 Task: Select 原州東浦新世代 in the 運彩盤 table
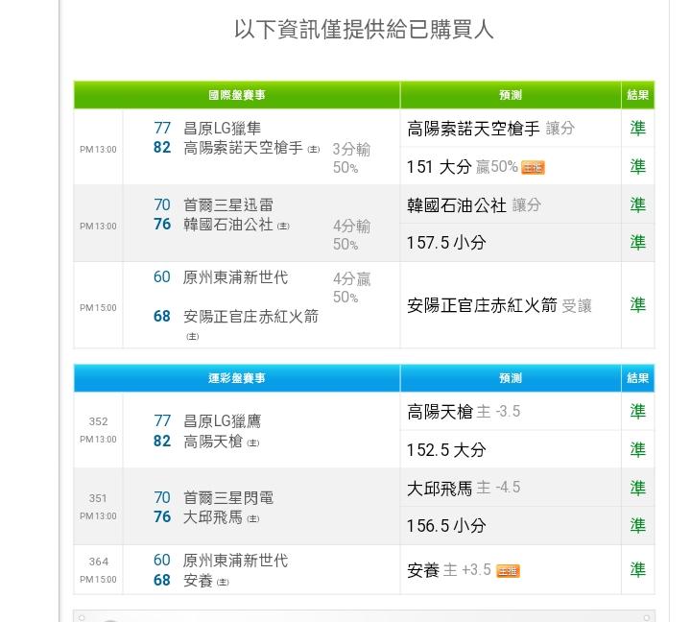[x=235, y=561]
